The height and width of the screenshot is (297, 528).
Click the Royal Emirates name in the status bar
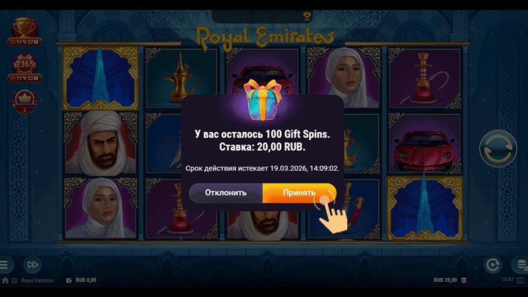tap(38, 280)
